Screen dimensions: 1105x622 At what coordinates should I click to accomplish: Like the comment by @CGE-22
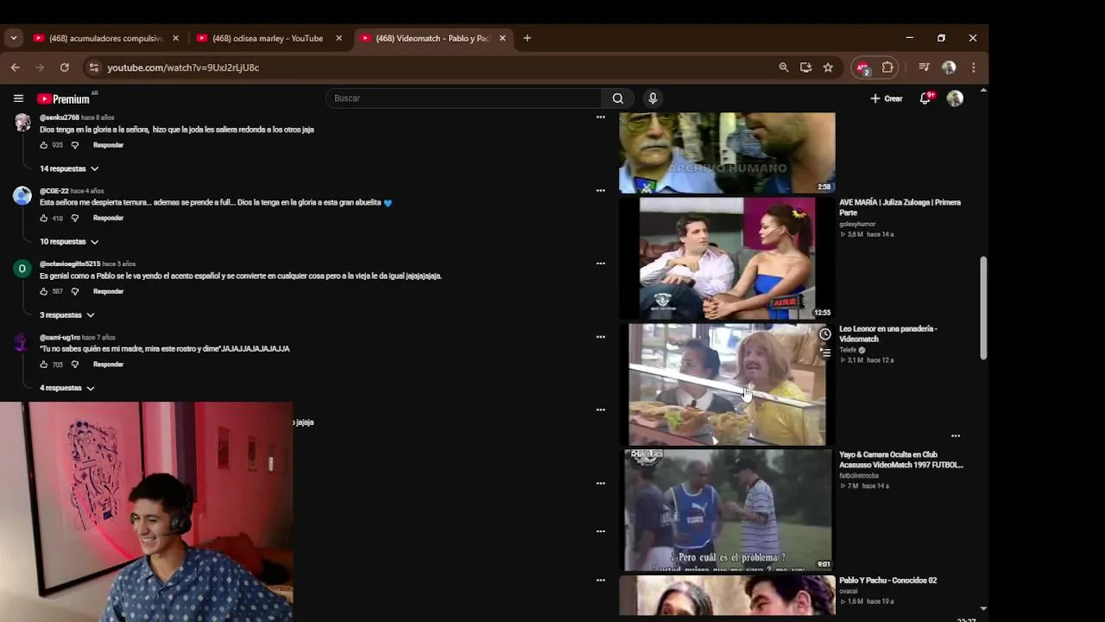click(44, 219)
